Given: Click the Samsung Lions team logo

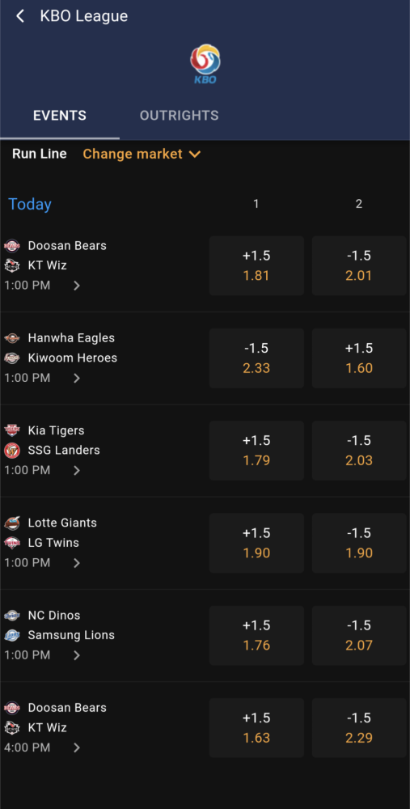Looking at the screenshot, I should pos(12,635).
